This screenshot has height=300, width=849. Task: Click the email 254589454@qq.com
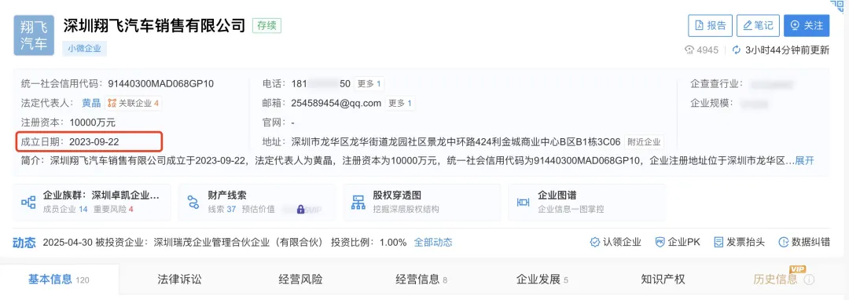[x=336, y=103]
